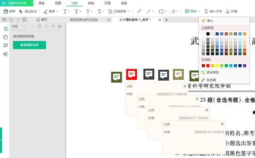Open the page thumbnails sidebar icon
The height and width of the screenshot is (158, 255).
coord(6,37)
